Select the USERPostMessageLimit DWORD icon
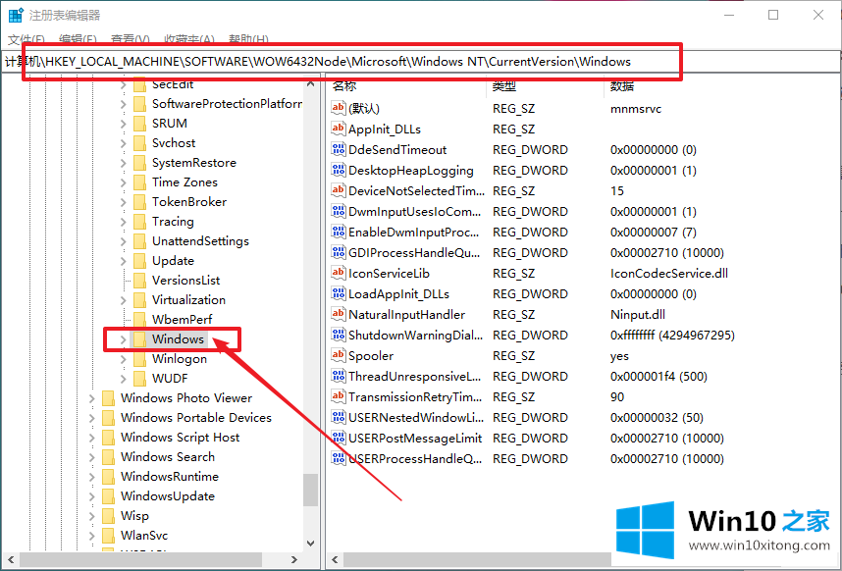 click(339, 439)
